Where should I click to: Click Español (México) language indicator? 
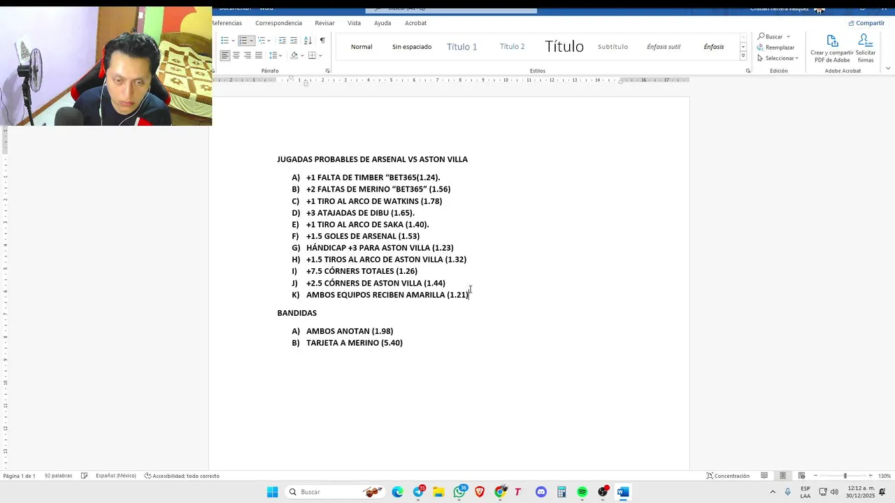(116, 476)
